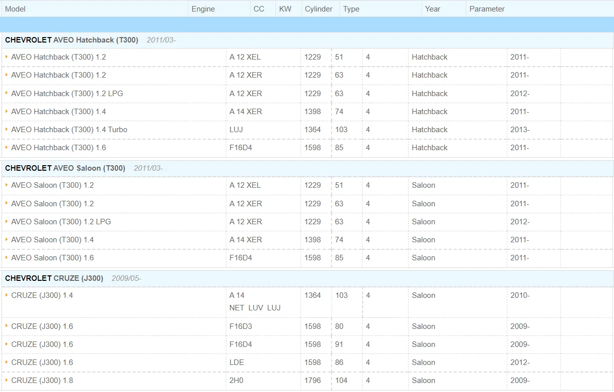Click the arrow beside AVEO Hatchback (T300) 1.4 Turbo
This screenshot has width=614, height=392.
tap(7, 129)
